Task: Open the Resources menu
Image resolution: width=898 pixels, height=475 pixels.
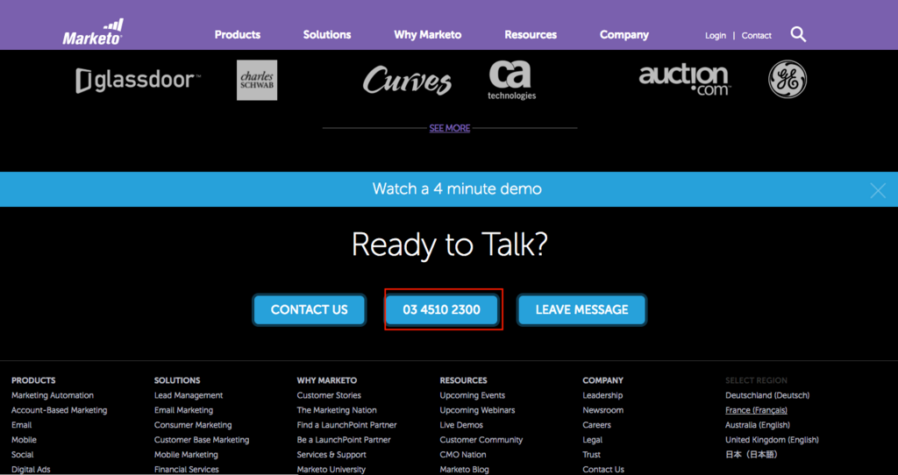Action: pos(531,35)
